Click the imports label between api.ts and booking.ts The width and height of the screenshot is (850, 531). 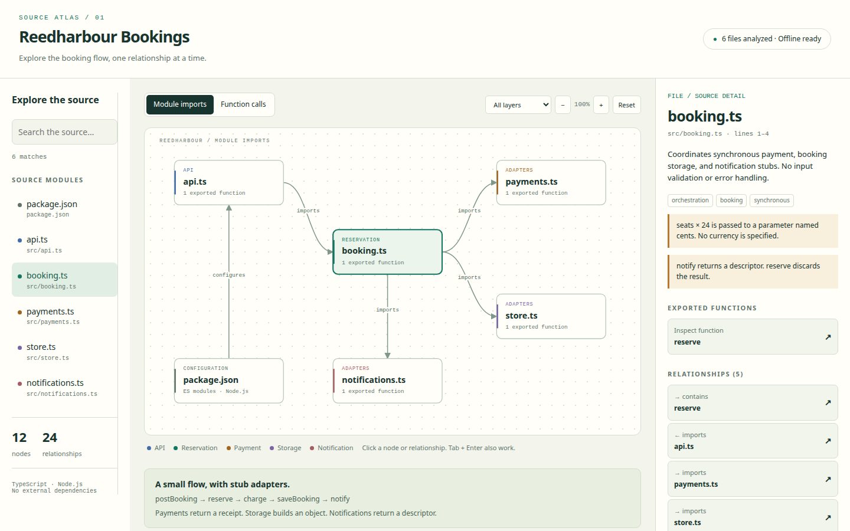click(308, 211)
